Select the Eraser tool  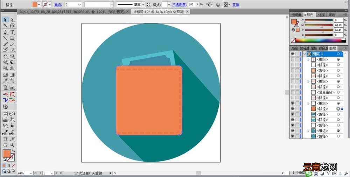click(x=12, y=50)
